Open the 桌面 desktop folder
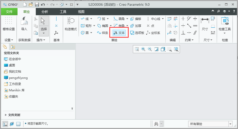 coord(10,65)
